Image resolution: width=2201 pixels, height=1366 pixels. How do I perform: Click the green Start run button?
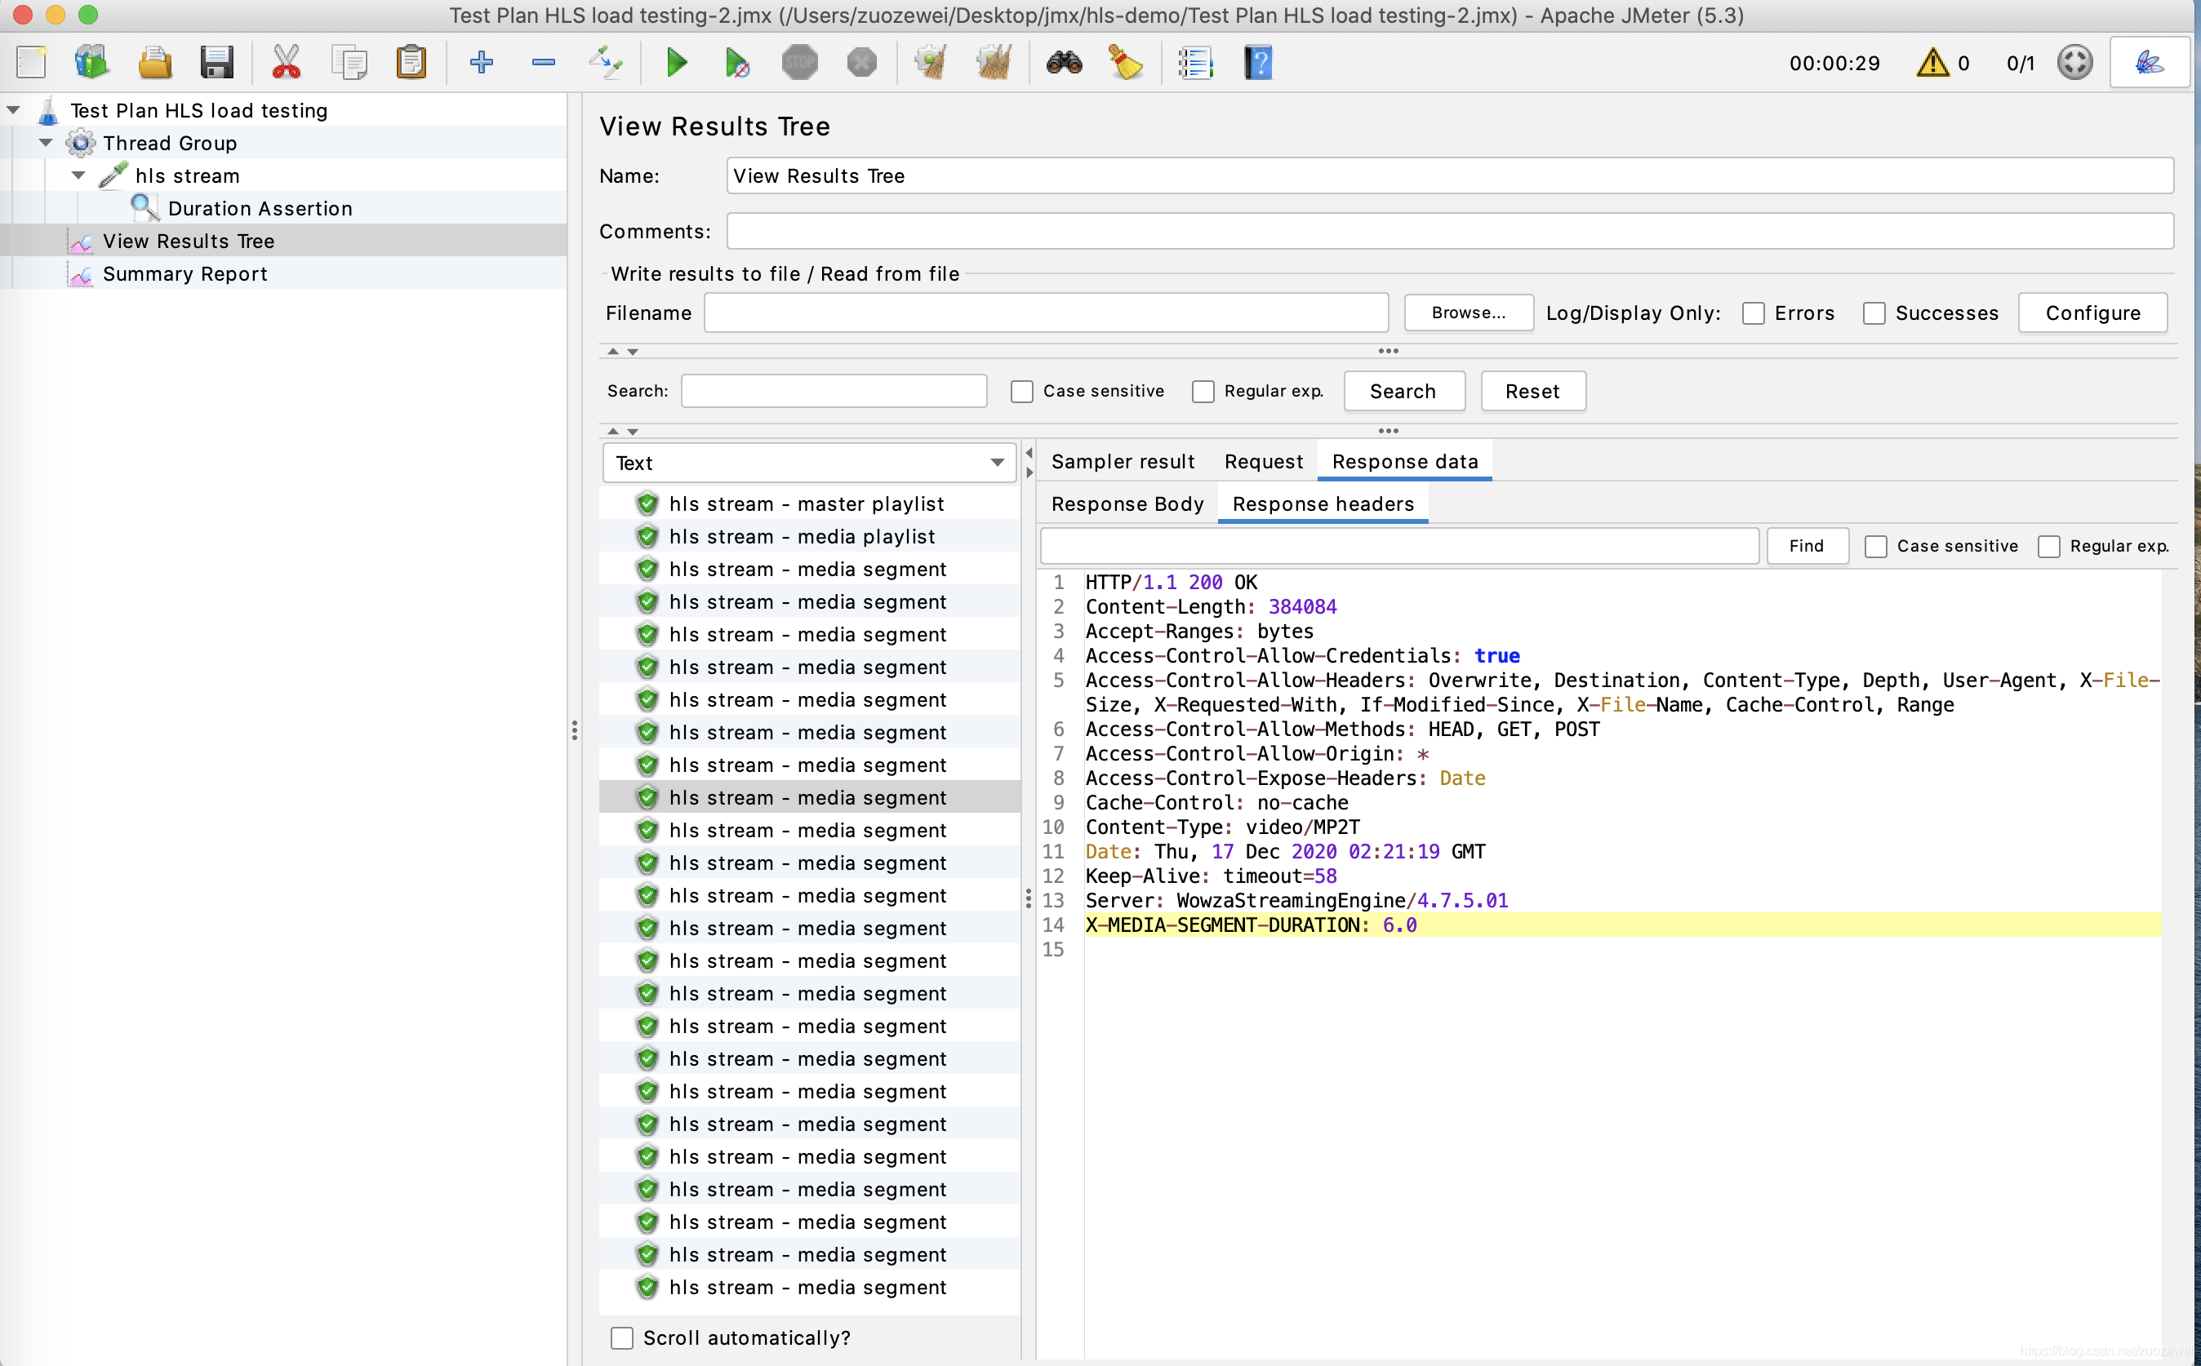(676, 64)
